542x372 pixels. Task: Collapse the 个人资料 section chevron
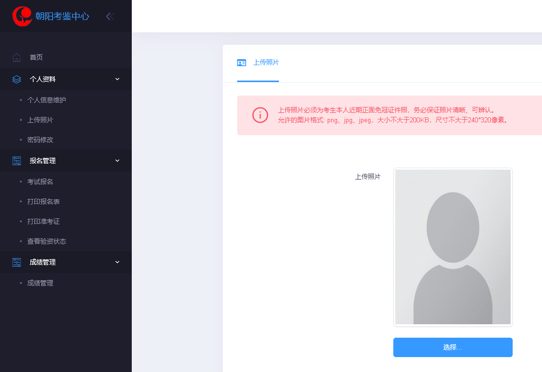117,79
